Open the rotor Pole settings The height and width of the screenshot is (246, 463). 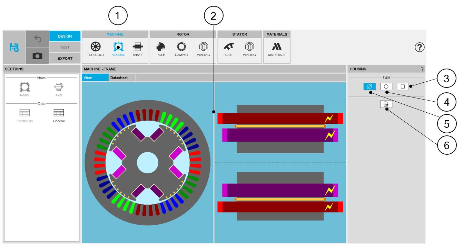point(161,49)
